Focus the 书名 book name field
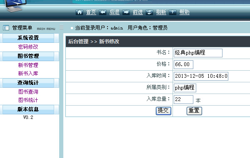 pyautogui.click(x=198, y=53)
